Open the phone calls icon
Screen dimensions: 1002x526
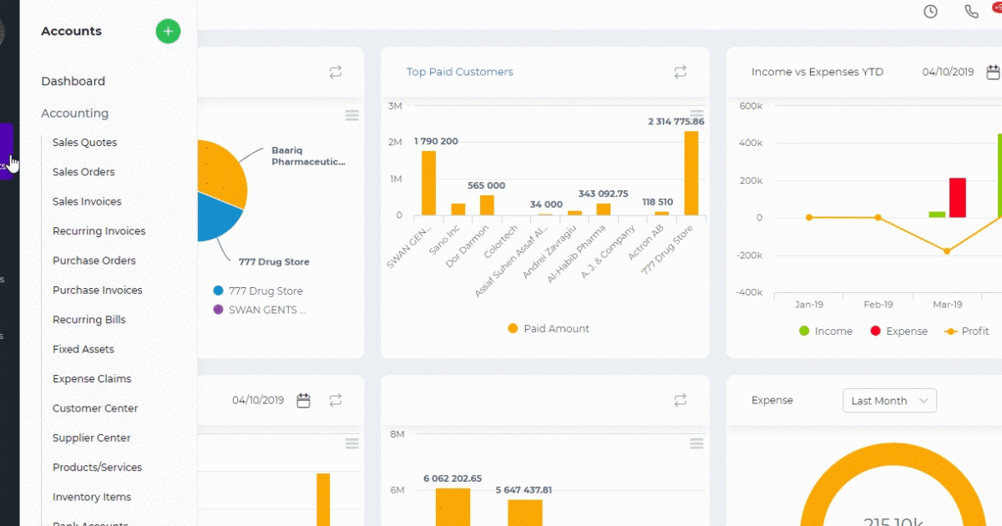tap(971, 12)
